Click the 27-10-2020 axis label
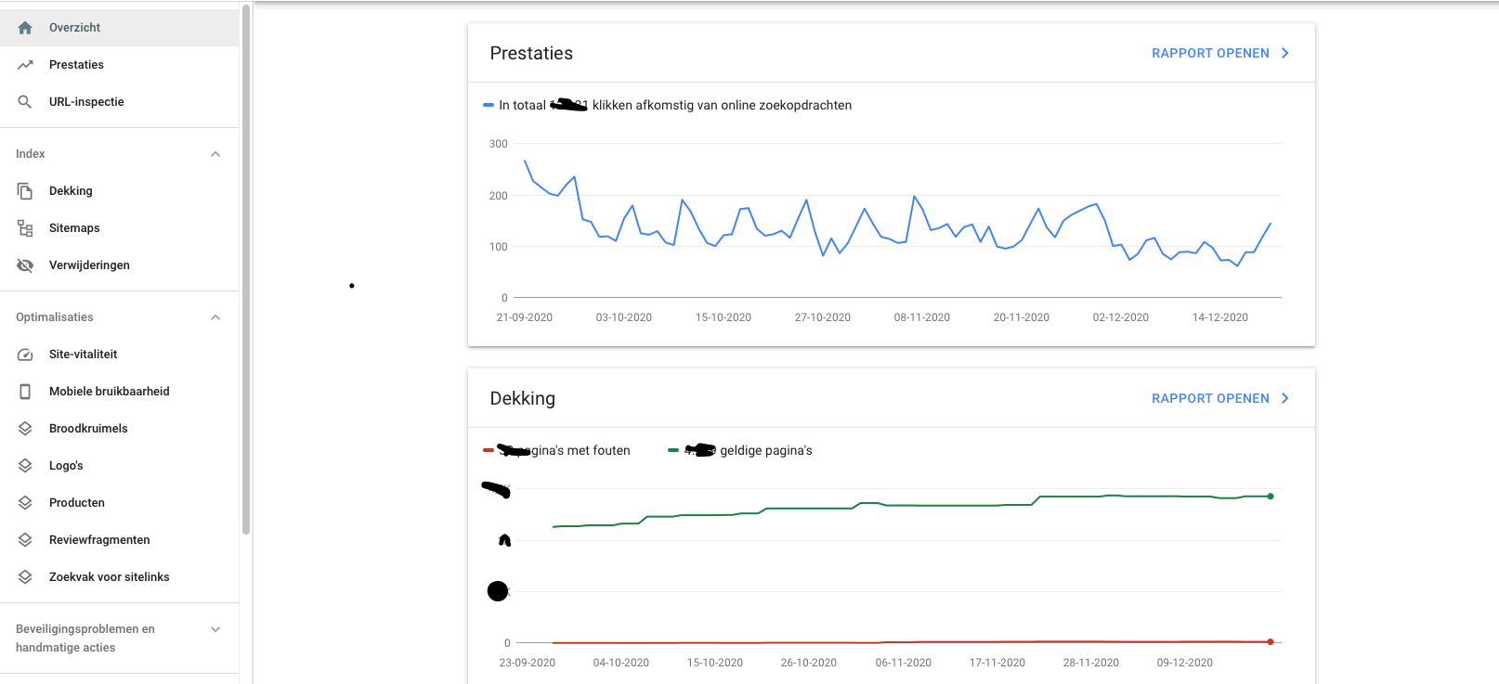 [823, 317]
